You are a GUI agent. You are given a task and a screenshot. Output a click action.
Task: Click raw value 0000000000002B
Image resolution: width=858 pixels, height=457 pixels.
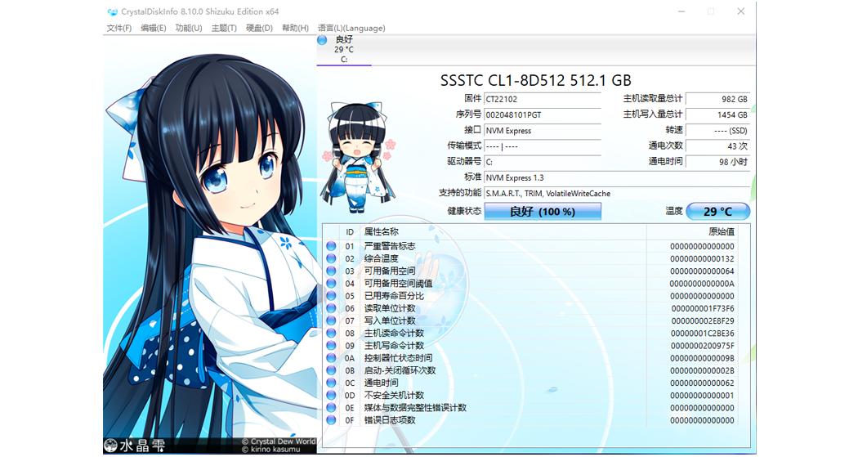click(x=702, y=370)
